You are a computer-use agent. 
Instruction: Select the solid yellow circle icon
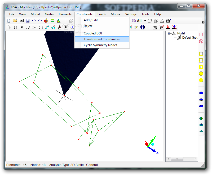[x=201, y=80]
